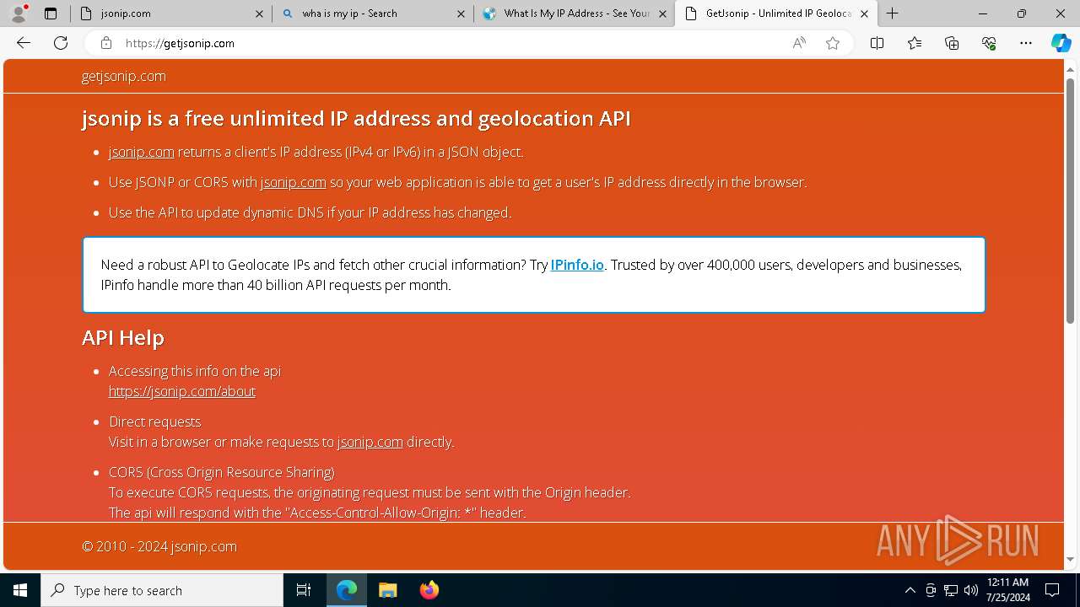Click the dynamic DNS bullet text
The width and height of the screenshot is (1080, 607).
[310, 212]
